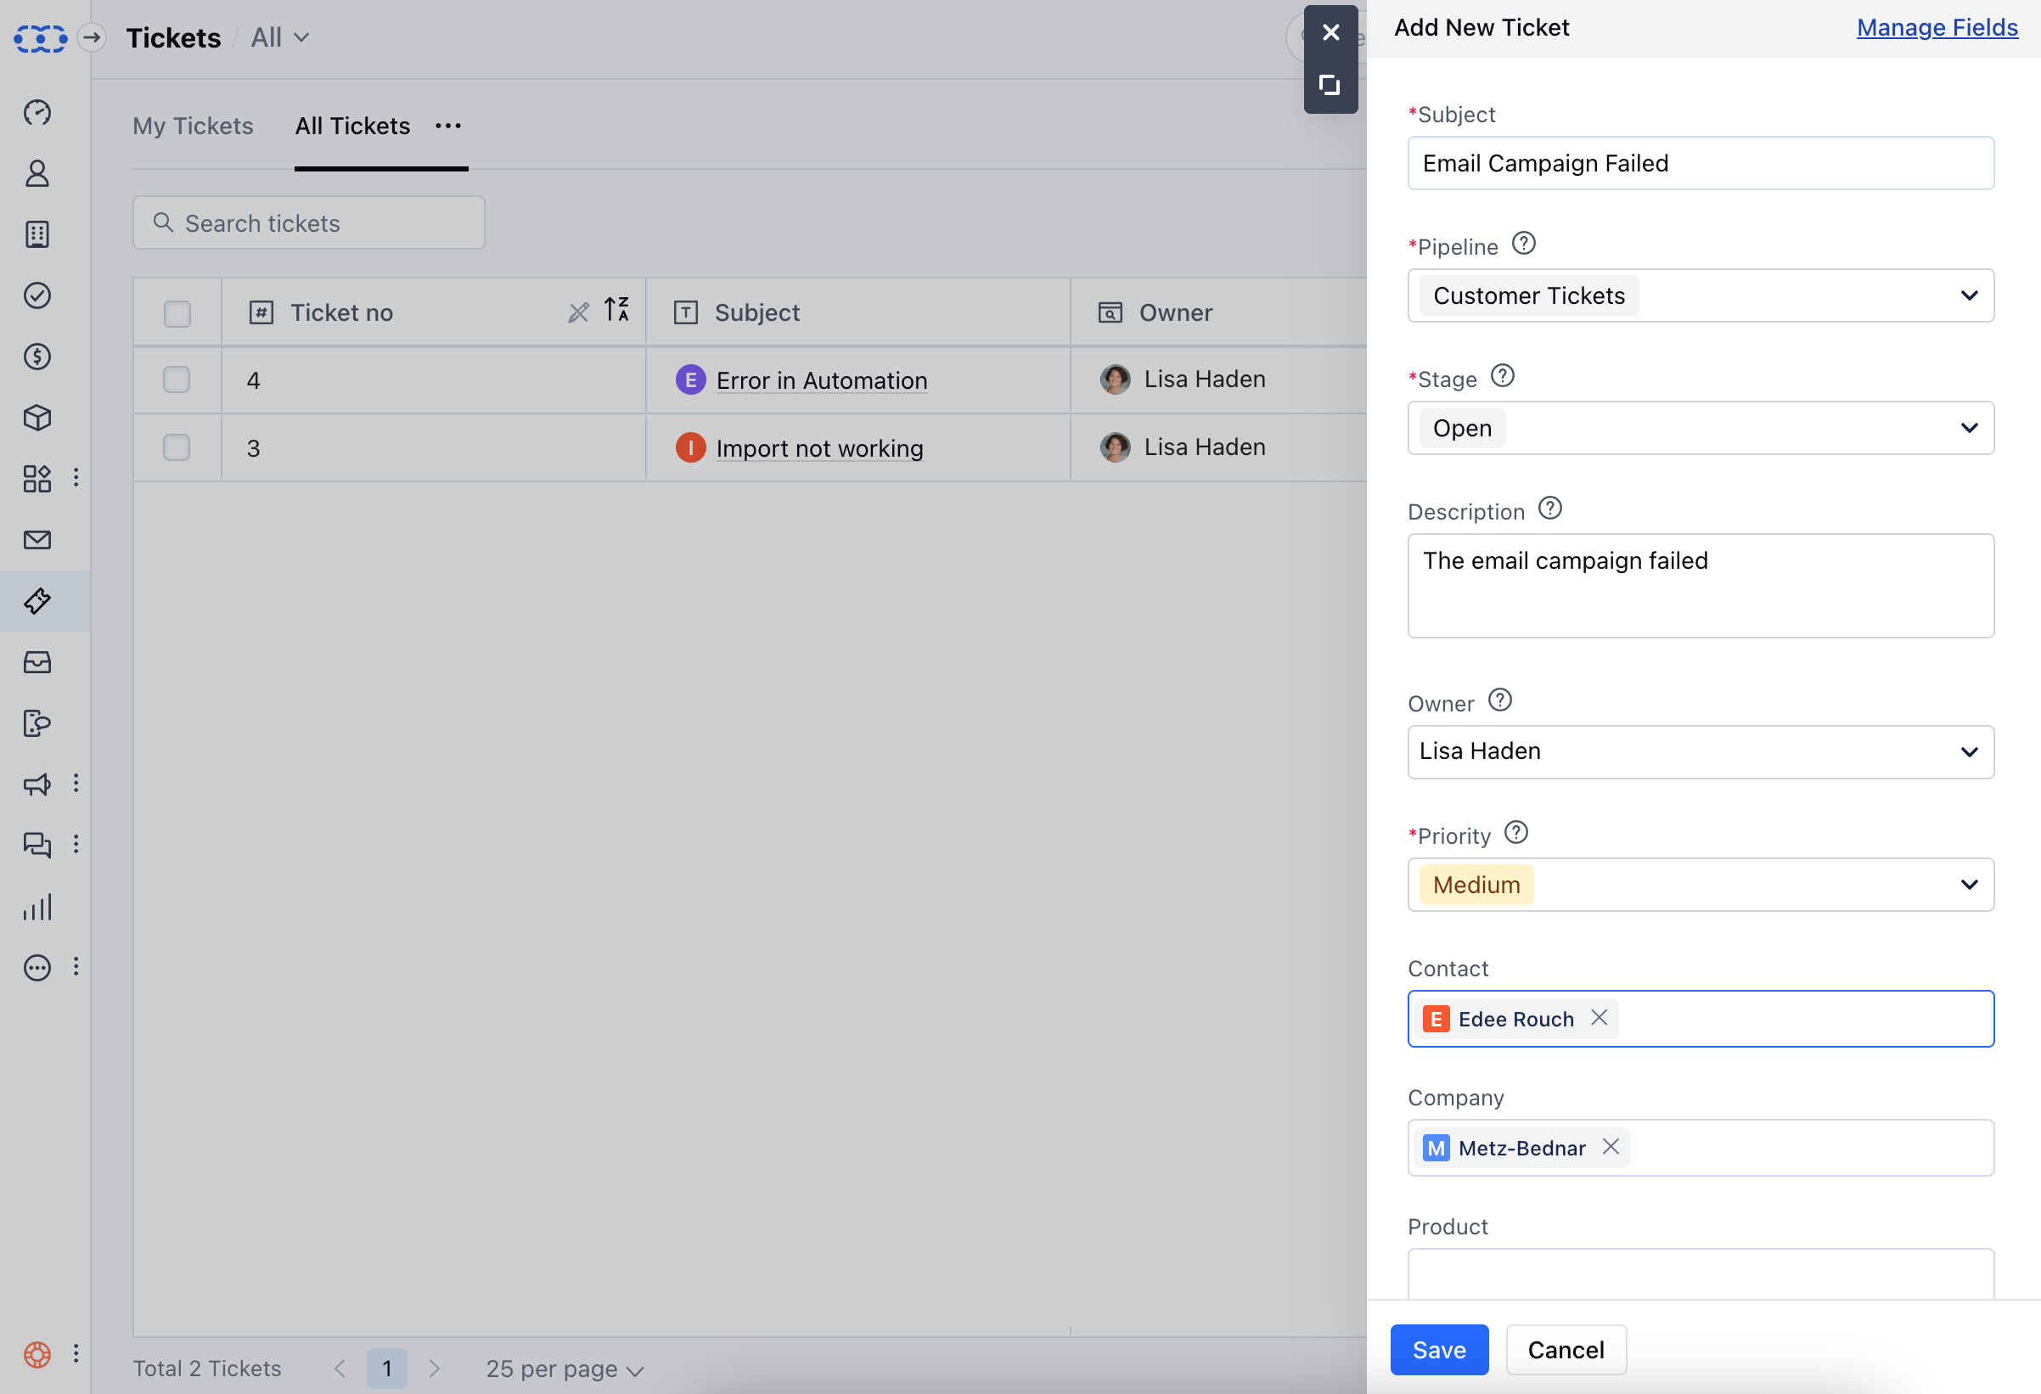This screenshot has height=1394, width=2041.
Task: Change the 25 per page setting
Action: pos(565,1369)
